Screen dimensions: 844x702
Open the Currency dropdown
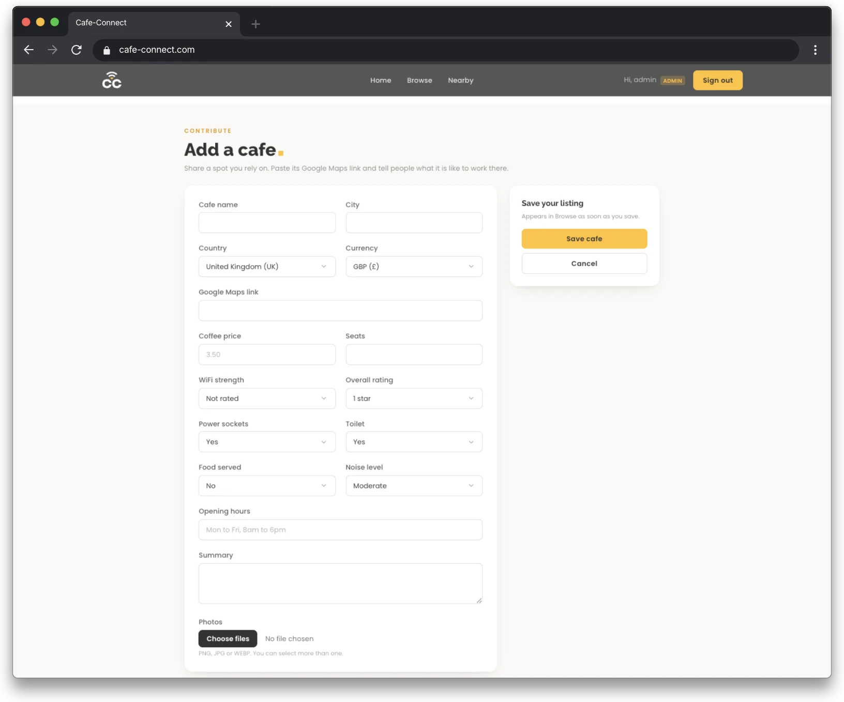[414, 267]
